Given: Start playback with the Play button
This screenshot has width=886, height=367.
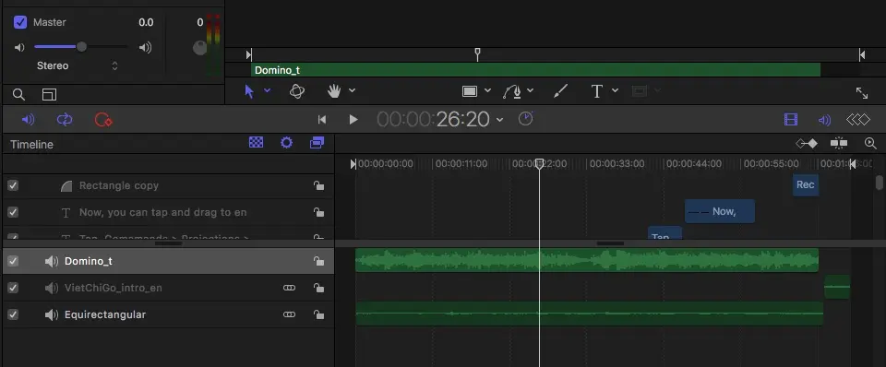Looking at the screenshot, I should (353, 119).
